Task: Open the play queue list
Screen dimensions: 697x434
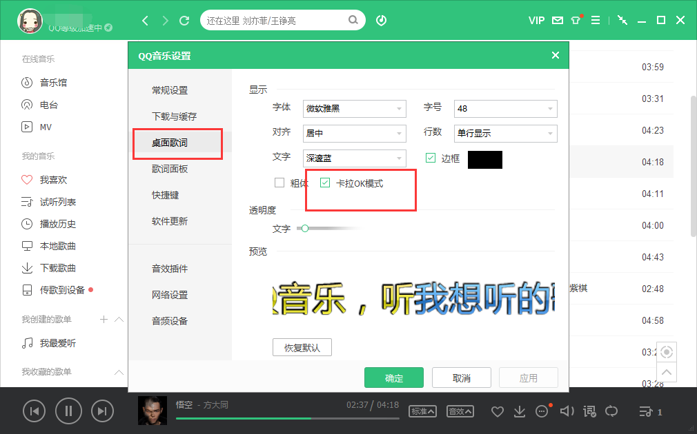Action: pos(650,412)
